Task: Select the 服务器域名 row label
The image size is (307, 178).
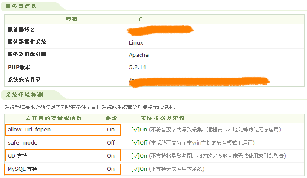Action: pos(21,30)
